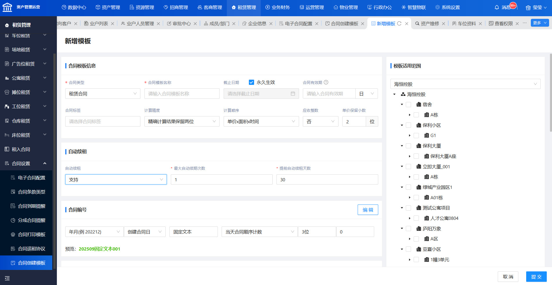Click the help icon beside 合同有效期
This screenshot has width=552, height=285.
326,82
